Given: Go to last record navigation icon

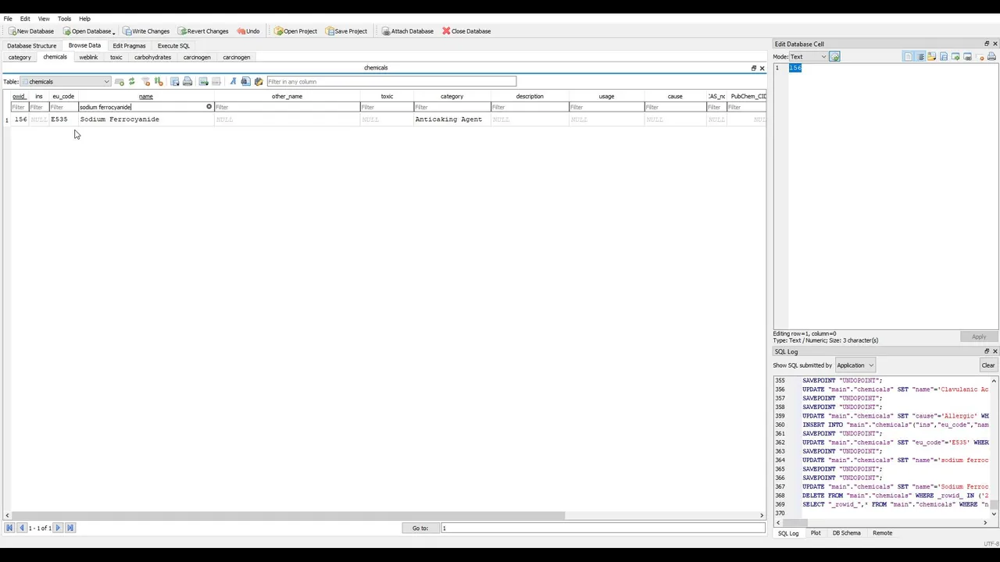Looking at the screenshot, I should pyautogui.click(x=70, y=528).
